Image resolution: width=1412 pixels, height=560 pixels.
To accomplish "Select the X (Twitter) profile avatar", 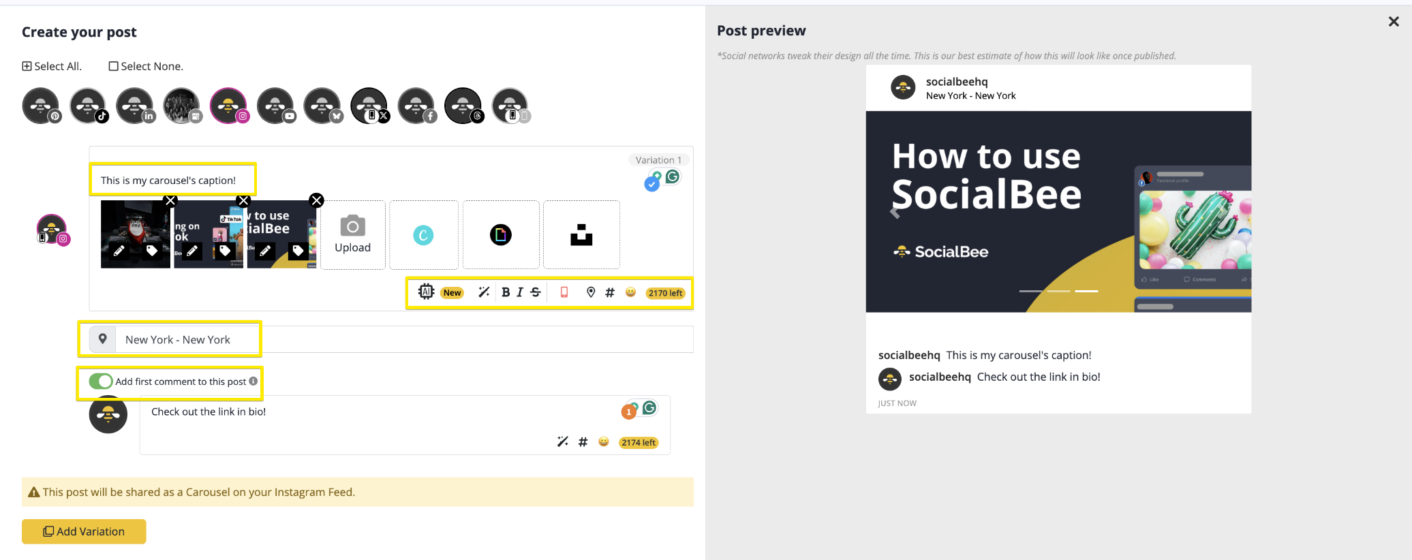I will tap(369, 106).
